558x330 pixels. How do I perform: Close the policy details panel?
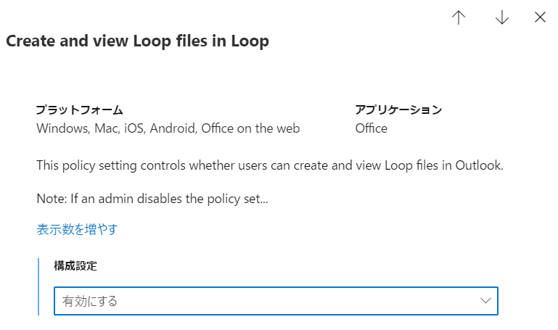(x=540, y=17)
